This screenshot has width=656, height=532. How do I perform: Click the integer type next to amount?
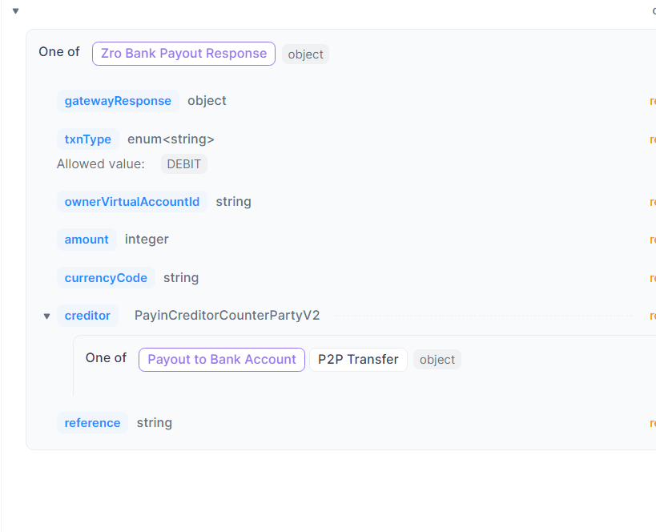tap(147, 240)
